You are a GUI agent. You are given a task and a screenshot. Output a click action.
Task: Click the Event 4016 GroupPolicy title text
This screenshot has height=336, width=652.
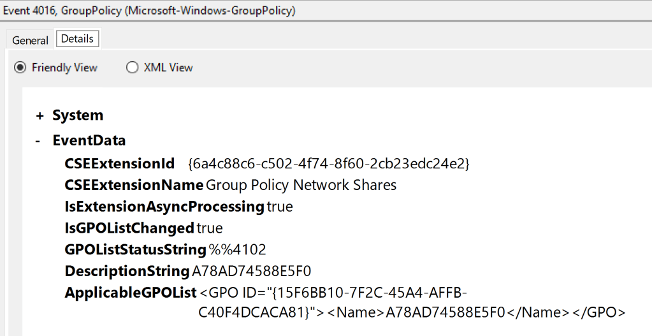[x=149, y=11]
